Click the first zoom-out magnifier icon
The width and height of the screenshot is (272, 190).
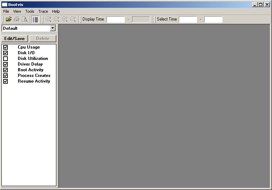coord(57,19)
